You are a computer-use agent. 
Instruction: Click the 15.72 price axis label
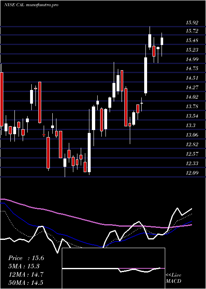coord(192,31)
